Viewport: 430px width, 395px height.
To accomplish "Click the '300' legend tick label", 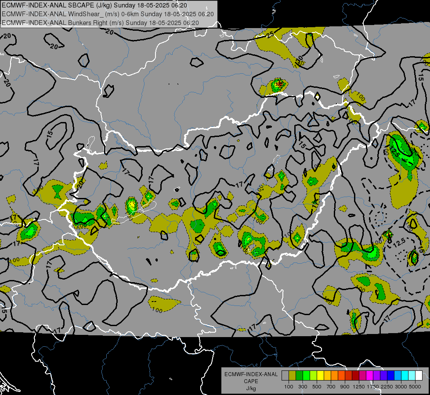I will (x=303, y=387).
